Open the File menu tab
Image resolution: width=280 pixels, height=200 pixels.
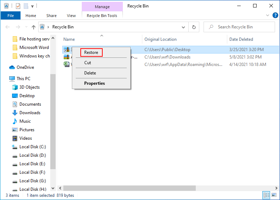tap(11, 16)
